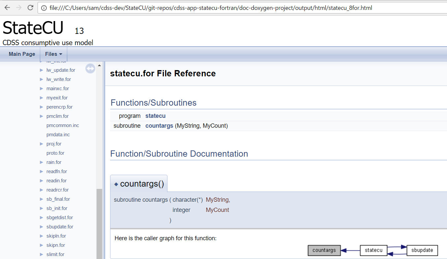Screen dimensions: 447x259
Task: Expand rain.for in the file tree
Action: tap(41, 162)
